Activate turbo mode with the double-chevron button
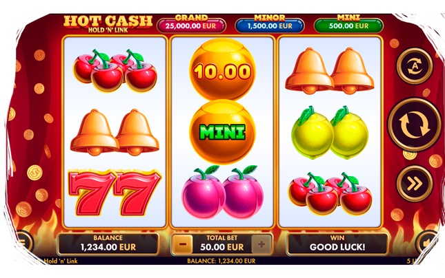 415,184
